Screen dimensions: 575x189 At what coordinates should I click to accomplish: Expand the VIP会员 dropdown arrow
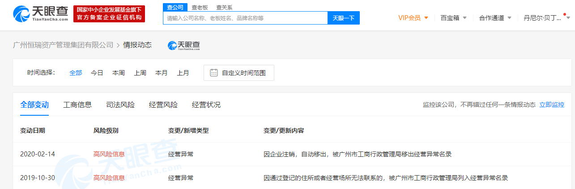coord(426,18)
